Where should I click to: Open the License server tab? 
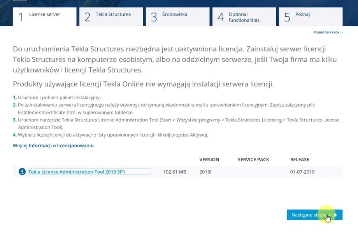(x=44, y=16)
